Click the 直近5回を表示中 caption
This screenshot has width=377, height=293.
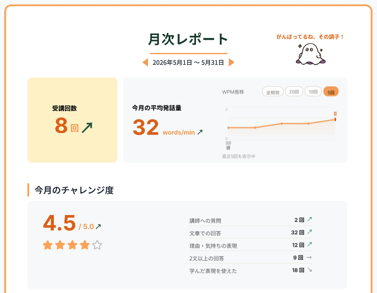238,156
